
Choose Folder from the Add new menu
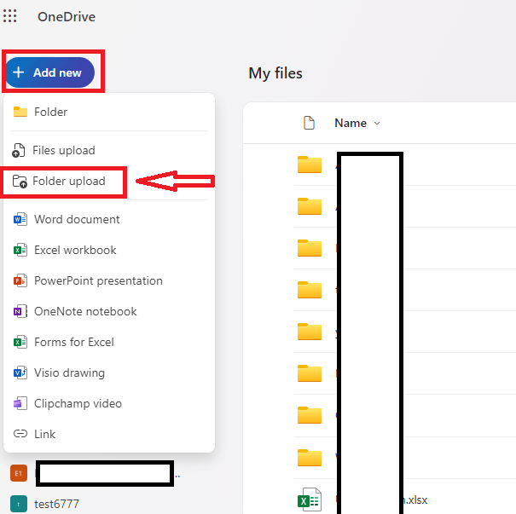109,113
